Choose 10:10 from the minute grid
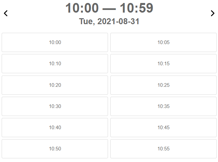 point(55,64)
